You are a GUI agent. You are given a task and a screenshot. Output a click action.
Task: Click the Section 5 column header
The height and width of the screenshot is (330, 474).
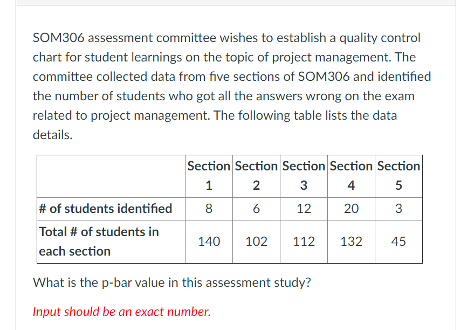pyautogui.click(x=399, y=176)
